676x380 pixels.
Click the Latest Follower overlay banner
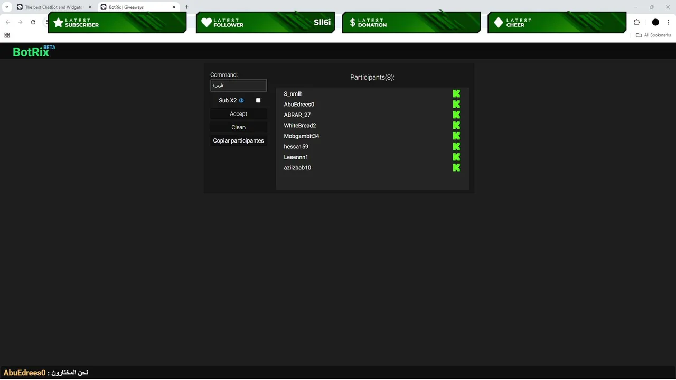tap(266, 23)
